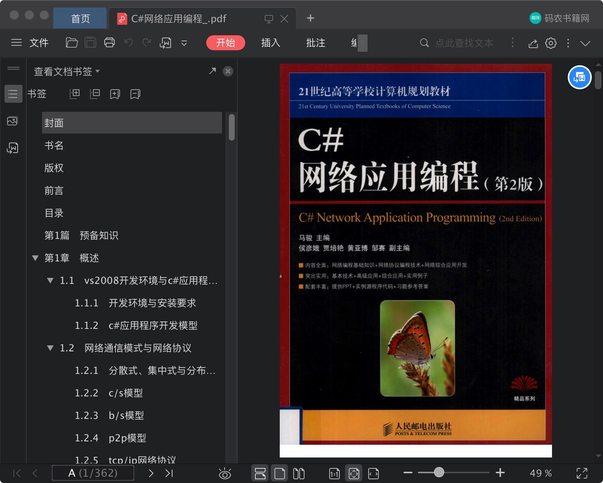Click the share export icon
The image size is (603, 483).
533,43
